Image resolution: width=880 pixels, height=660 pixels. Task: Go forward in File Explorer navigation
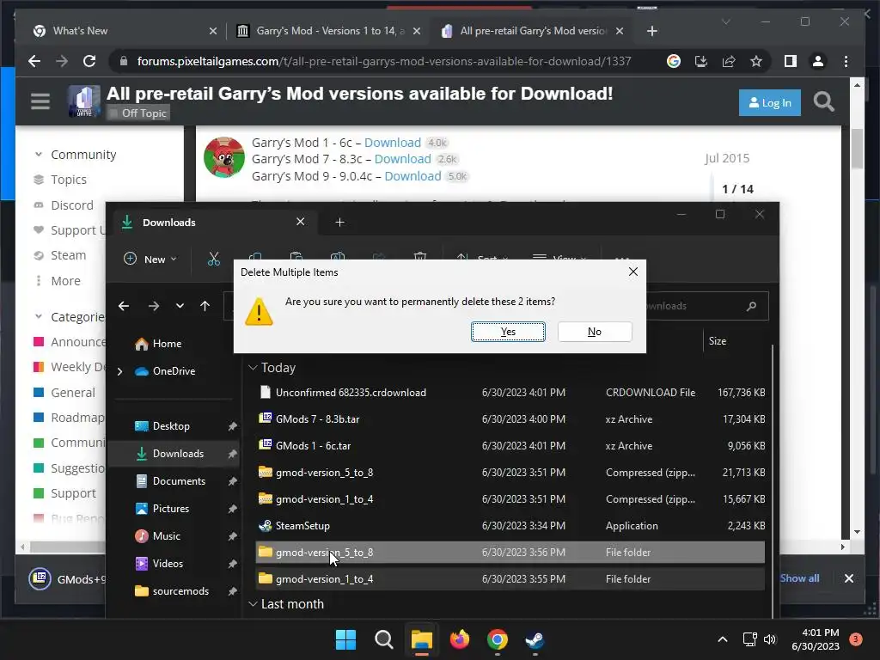(153, 306)
